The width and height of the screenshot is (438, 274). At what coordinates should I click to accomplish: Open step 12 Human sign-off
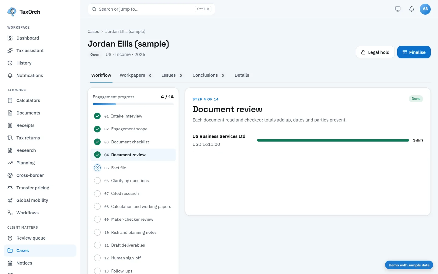[x=133, y=258]
